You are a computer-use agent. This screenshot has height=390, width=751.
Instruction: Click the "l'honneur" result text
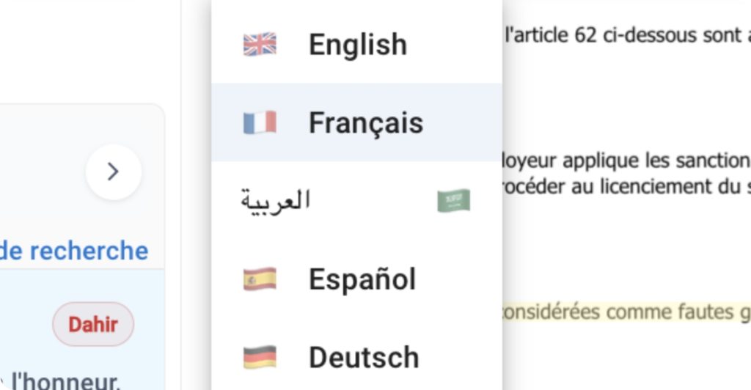pyautogui.click(x=66, y=380)
